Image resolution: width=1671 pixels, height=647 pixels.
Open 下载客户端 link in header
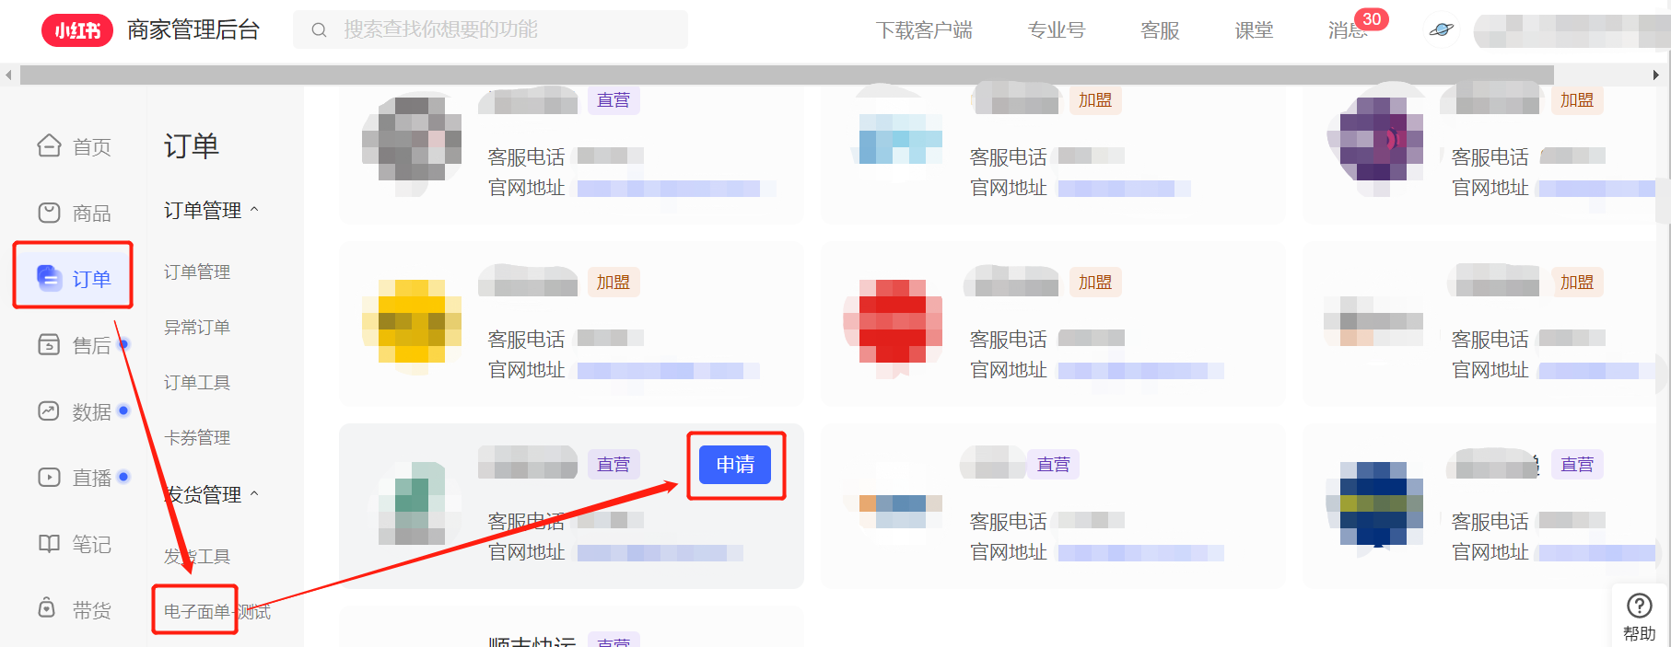(x=924, y=30)
